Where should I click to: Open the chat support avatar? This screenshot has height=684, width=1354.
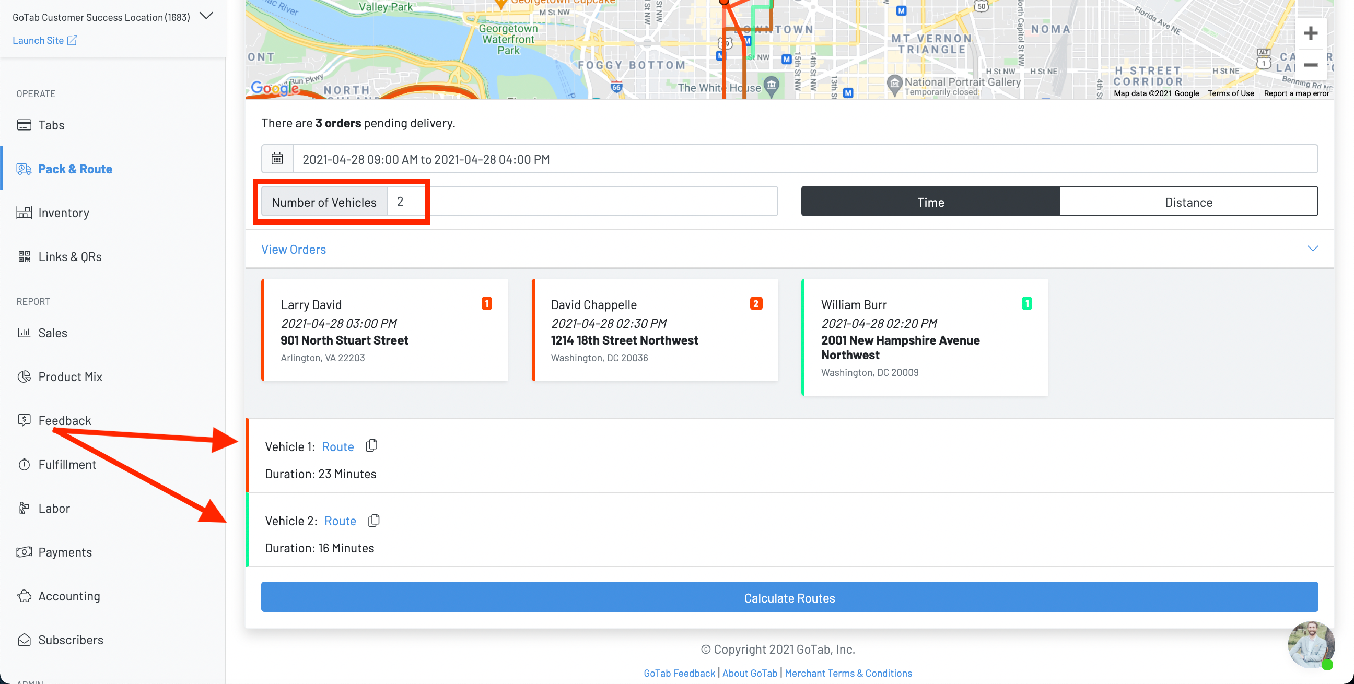pyautogui.click(x=1310, y=645)
